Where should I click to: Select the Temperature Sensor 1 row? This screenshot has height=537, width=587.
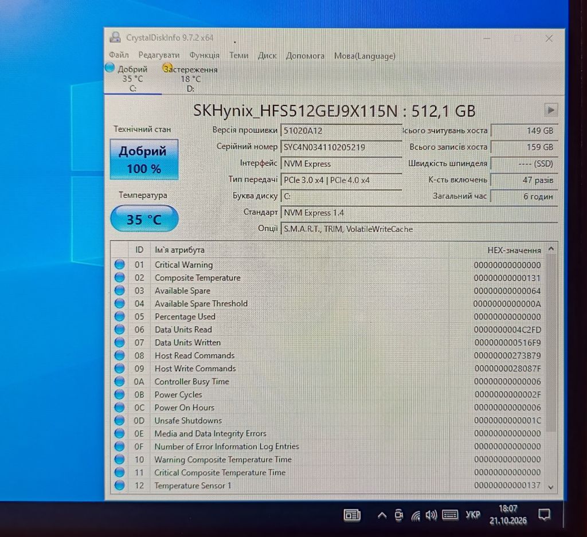coord(327,485)
